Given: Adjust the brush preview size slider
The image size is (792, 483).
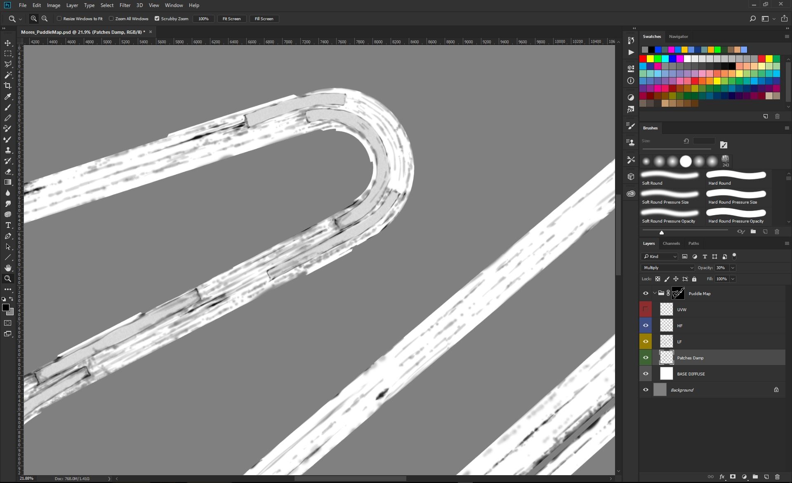Looking at the screenshot, I should [662, 232].
